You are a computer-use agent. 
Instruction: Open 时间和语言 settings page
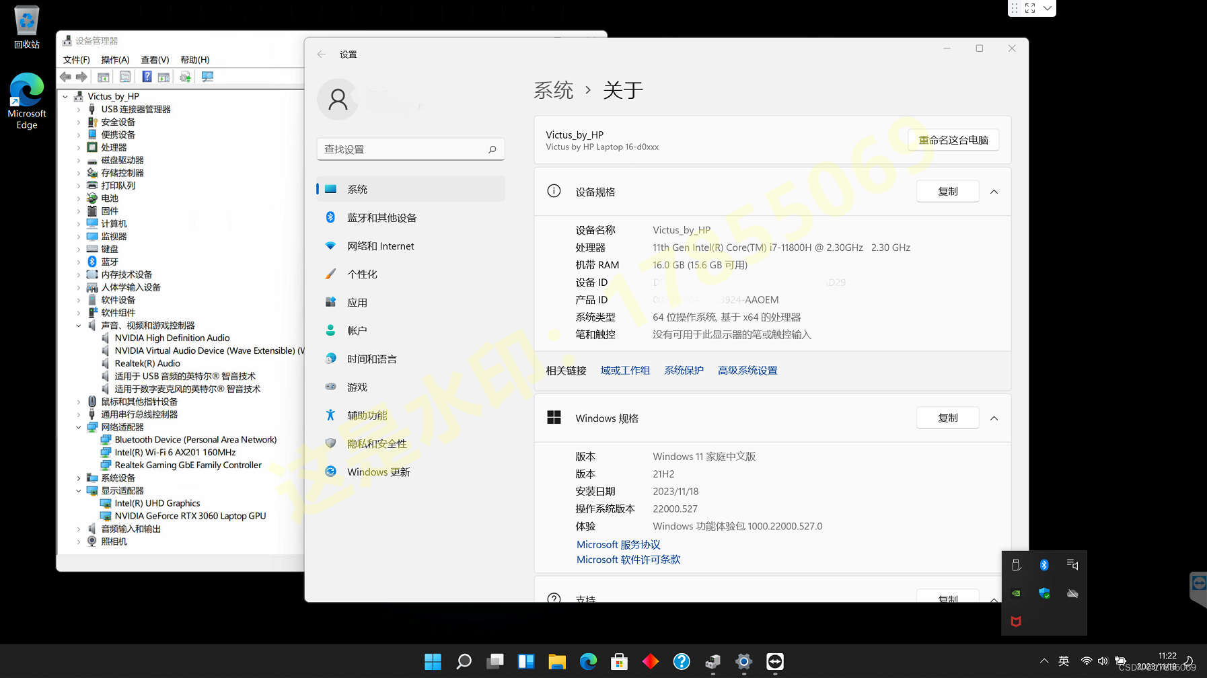[x=410, y=359]
